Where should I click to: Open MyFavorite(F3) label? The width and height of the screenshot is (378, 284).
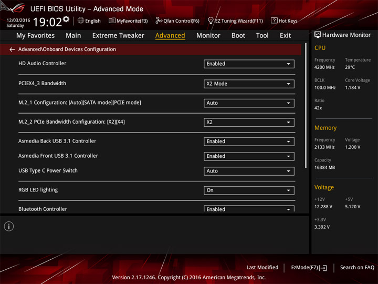tap(132, 21)
